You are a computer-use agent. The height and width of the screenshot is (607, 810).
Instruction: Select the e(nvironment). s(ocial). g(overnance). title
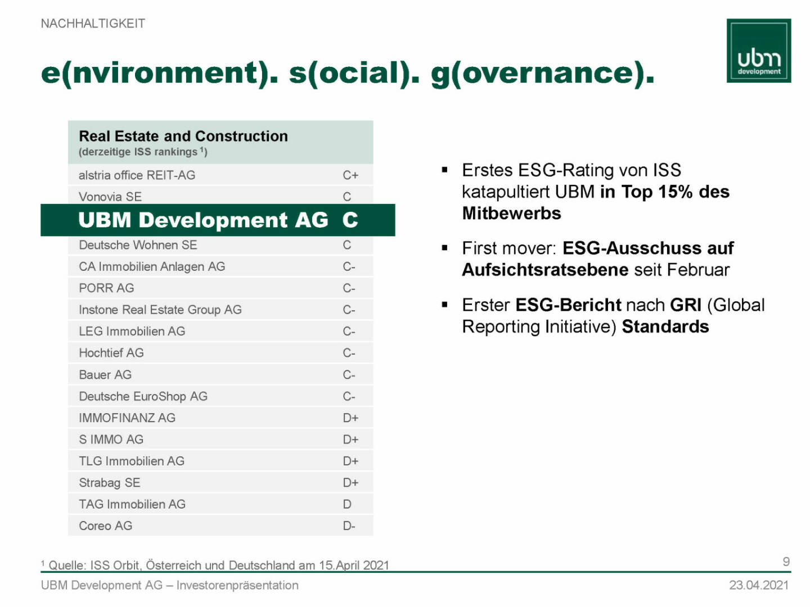pos(348,73)
